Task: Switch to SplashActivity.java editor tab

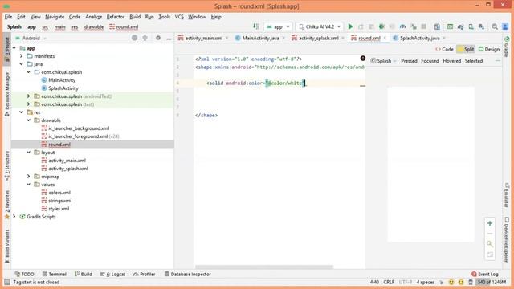Action: click(x=419, y=38)
